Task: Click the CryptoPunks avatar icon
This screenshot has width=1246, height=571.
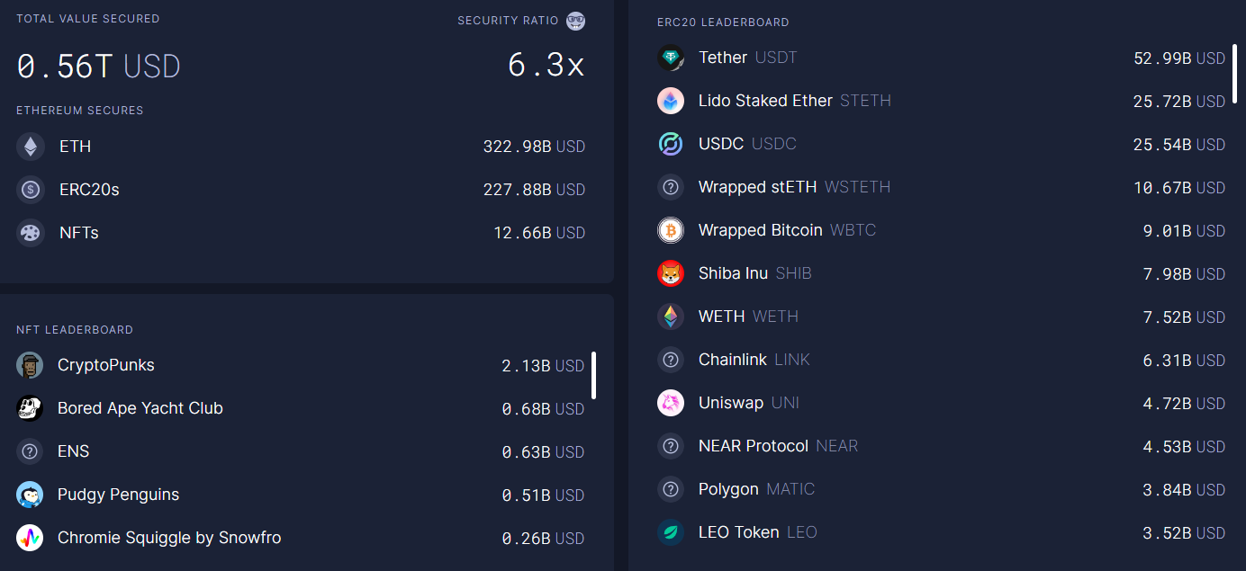Action: pos(30,365)
